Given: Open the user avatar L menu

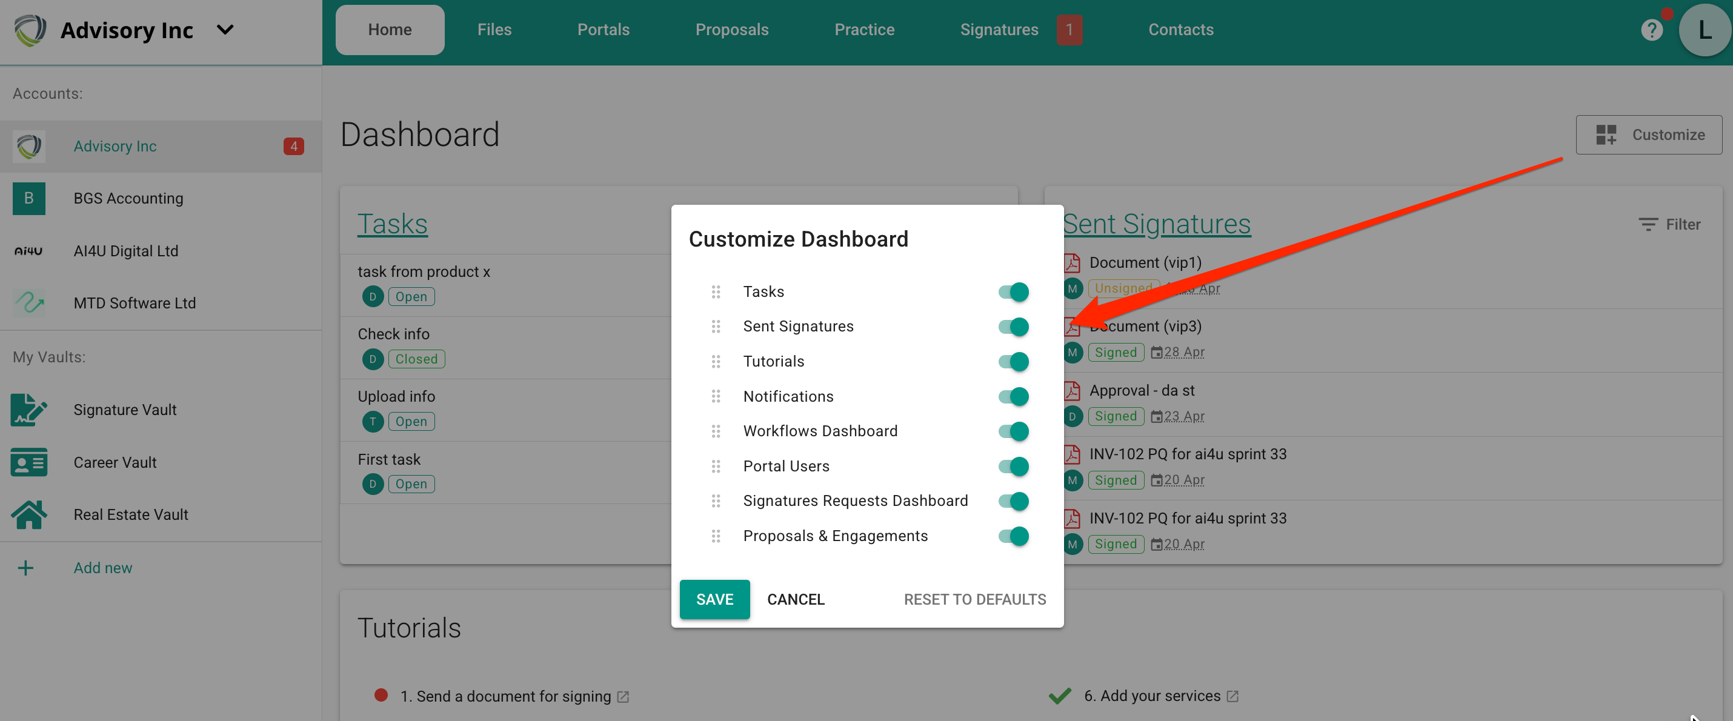Looking at the screenshot, I should tap(1704, 30).
